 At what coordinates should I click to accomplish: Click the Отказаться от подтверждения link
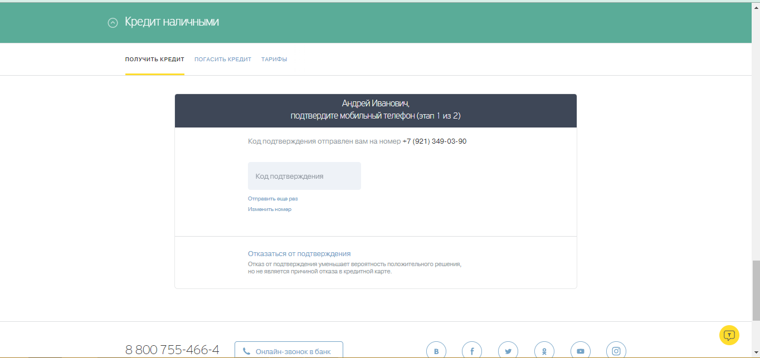pyautogui.click(x=299, y=254)
